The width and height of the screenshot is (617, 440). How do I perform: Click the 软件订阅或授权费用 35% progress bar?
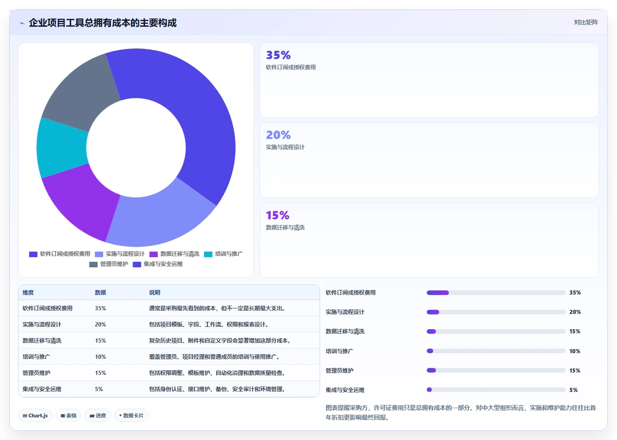(496, 293)
